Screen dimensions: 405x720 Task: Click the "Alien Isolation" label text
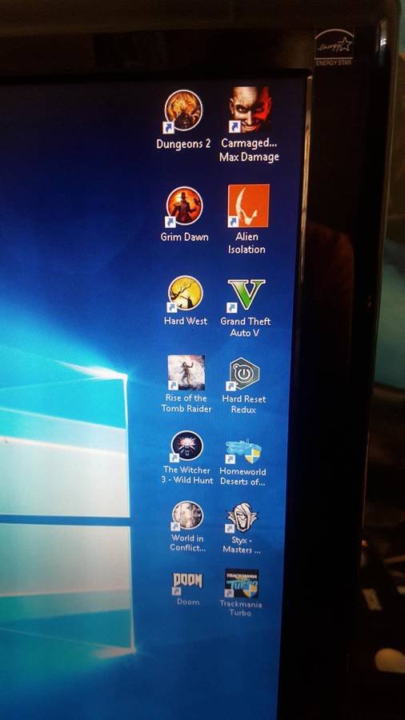[247, 243]
